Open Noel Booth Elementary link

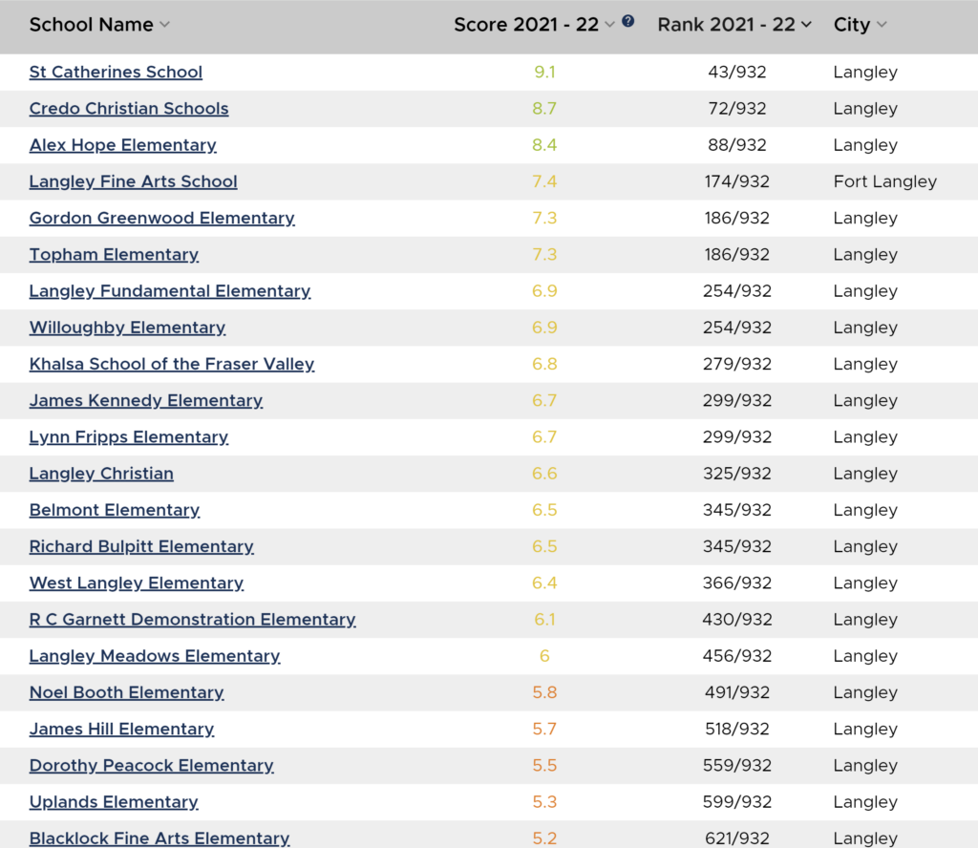point(127,692)
